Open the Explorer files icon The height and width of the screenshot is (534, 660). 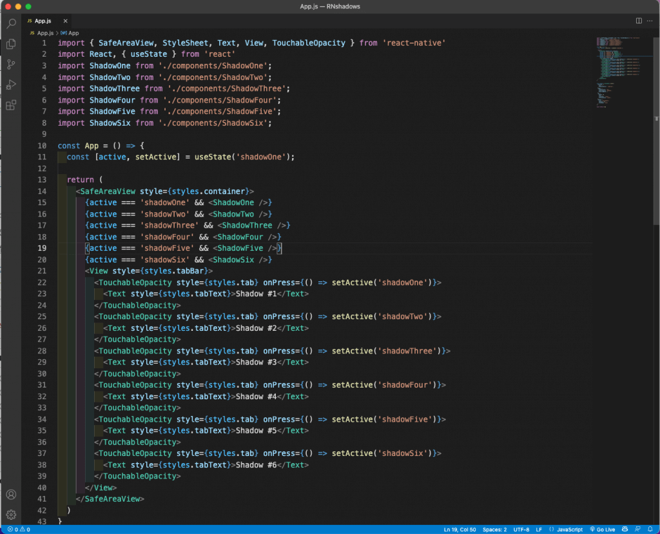(x=11, y=44)
